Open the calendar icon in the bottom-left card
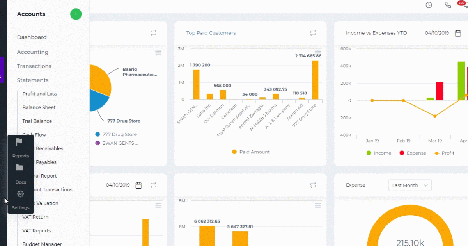Image resolution: width=468 pixels, height=246 pixels. 138,185
